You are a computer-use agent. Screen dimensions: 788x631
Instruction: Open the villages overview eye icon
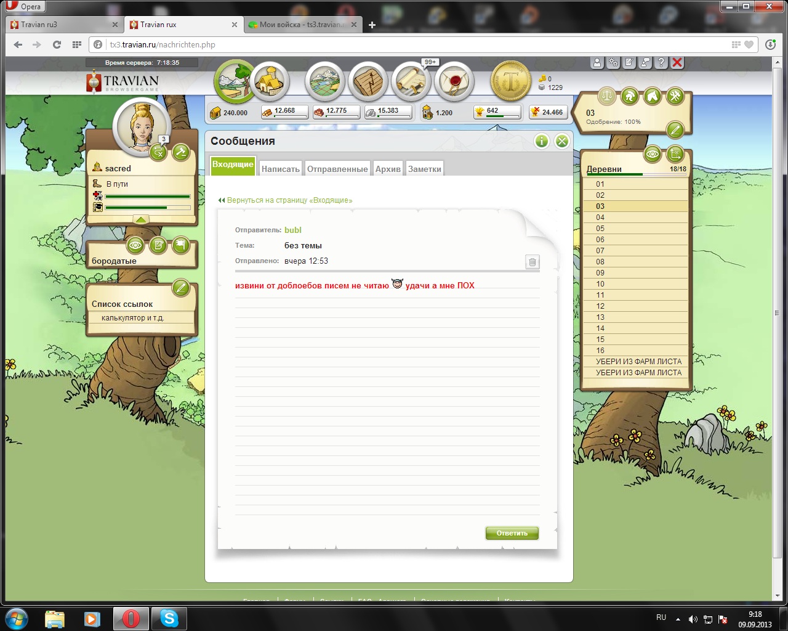click(x=653, y=153)
